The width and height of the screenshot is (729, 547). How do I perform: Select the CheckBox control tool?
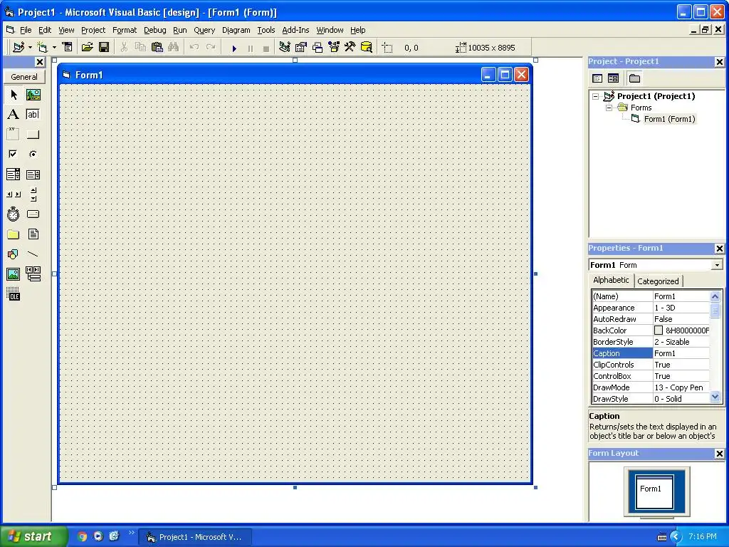pos(14,154)
